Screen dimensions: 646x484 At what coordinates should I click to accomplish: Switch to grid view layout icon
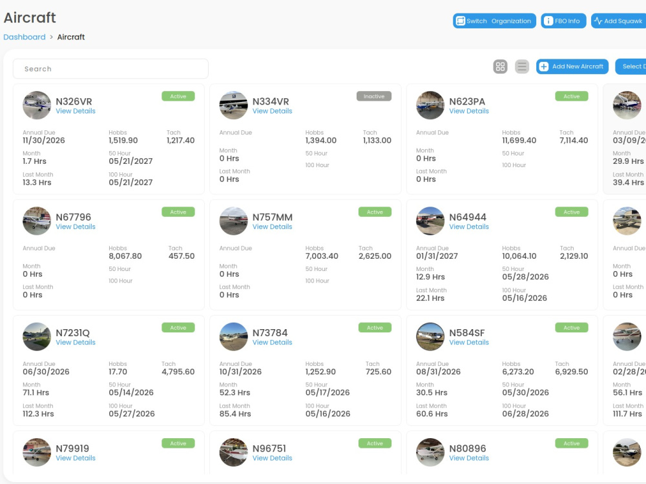[x=500, y=66]
